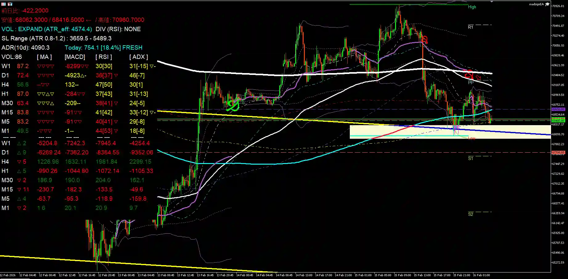Click the red down-triangle beside the W1 MA value
Image resolution: width=568 pixels, height=279 pixels.
39,66
